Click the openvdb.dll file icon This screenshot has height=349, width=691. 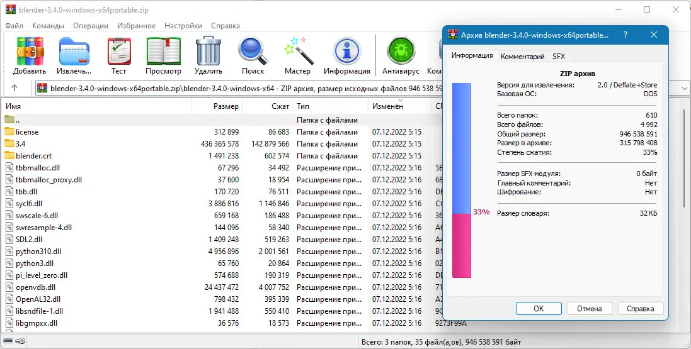point(9,287)
